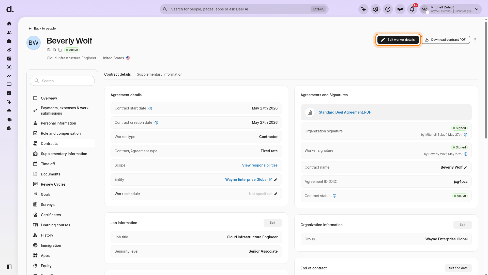The height and width of the screenshot is (275, 488).
Task: Edit the Work schedule with pencil icon
Action: point(276,194)
